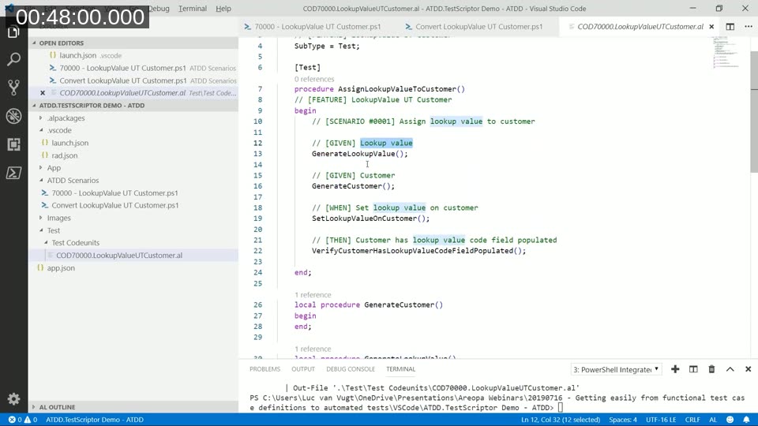758x426 pixels.
Task: Open the Search view in activity bar
Action: point(13,59)
